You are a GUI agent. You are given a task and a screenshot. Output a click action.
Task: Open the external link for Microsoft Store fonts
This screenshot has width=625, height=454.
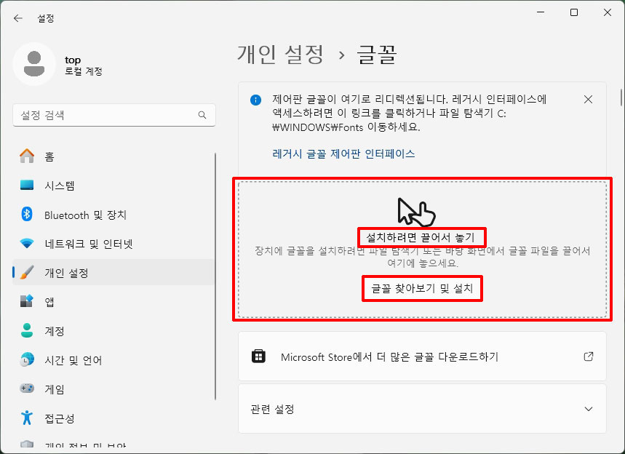(588, 357)
